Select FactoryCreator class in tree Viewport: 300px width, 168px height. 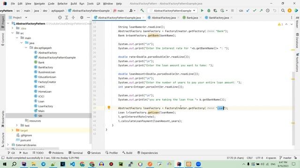47,82
